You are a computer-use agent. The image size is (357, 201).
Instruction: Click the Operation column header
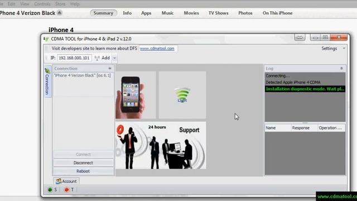[331, 128]
